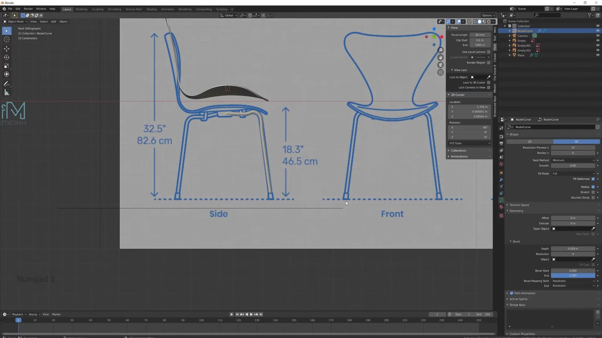Play the timeline animation
The width and height of the screenshot is (602, 338).
(251, 315)
